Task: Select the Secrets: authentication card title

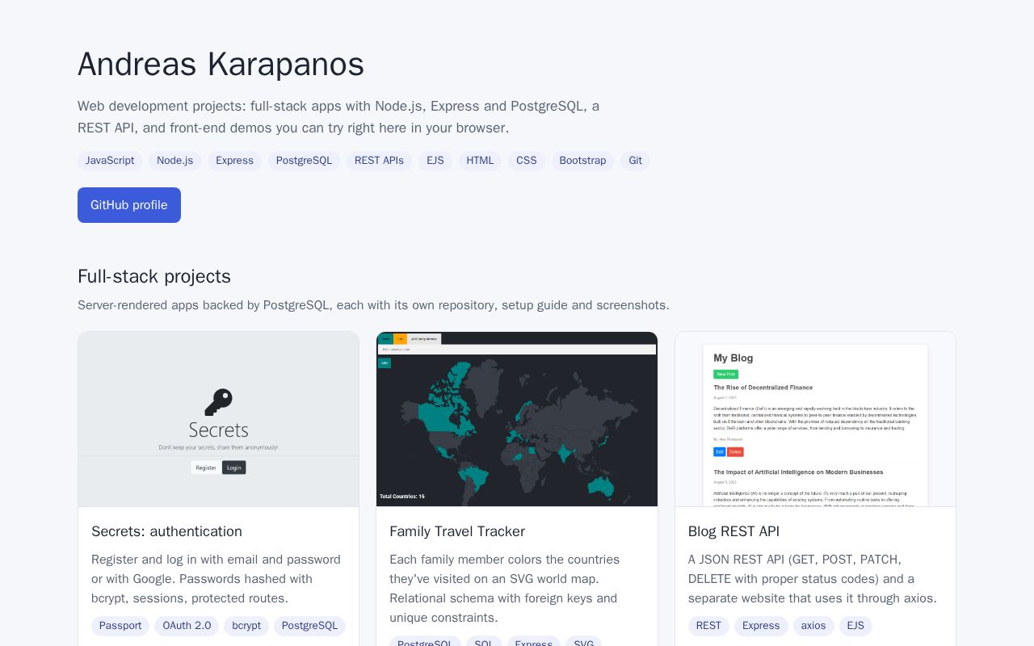Action: 166,531
